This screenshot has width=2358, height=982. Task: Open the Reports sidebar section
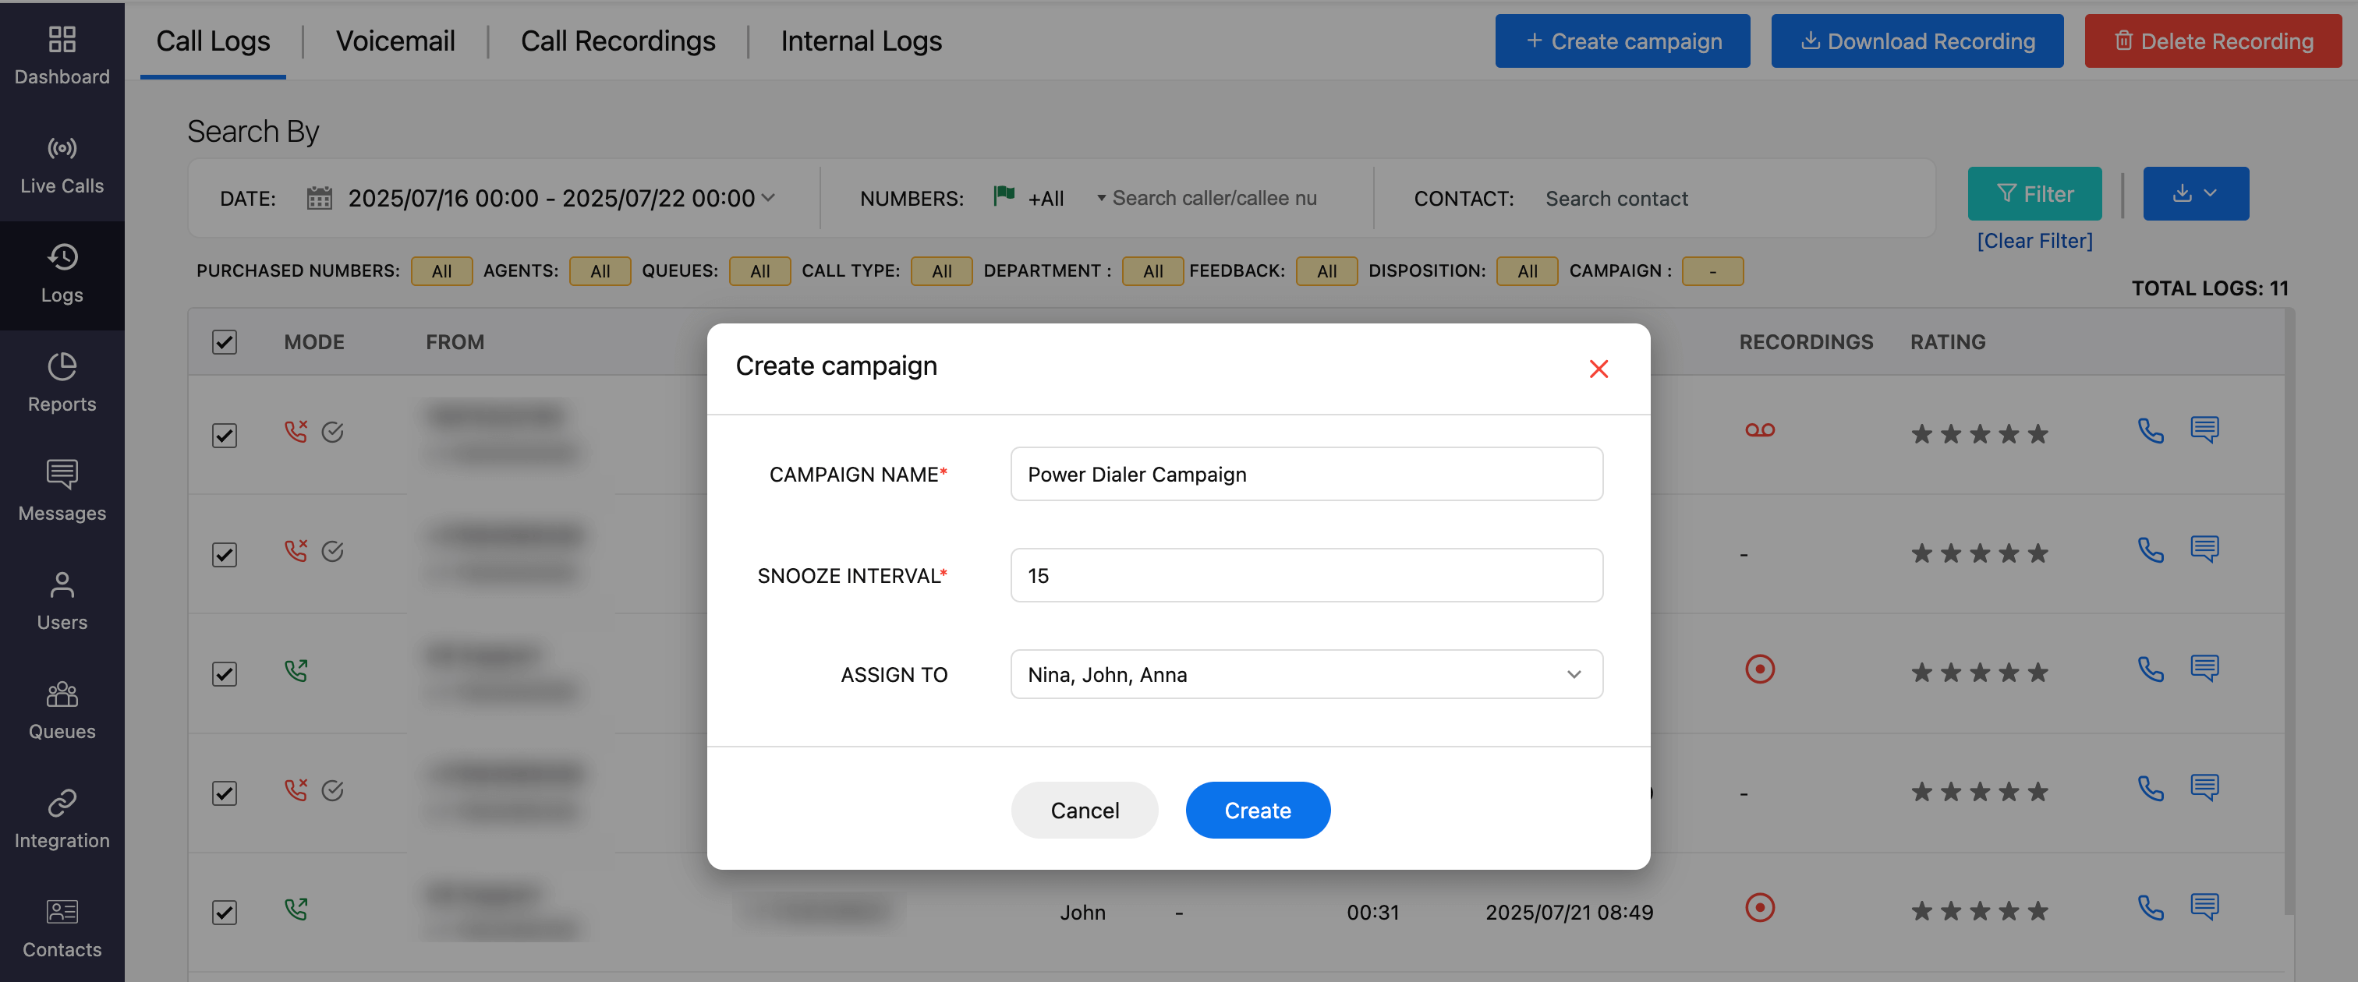click(x=62, y=383)
